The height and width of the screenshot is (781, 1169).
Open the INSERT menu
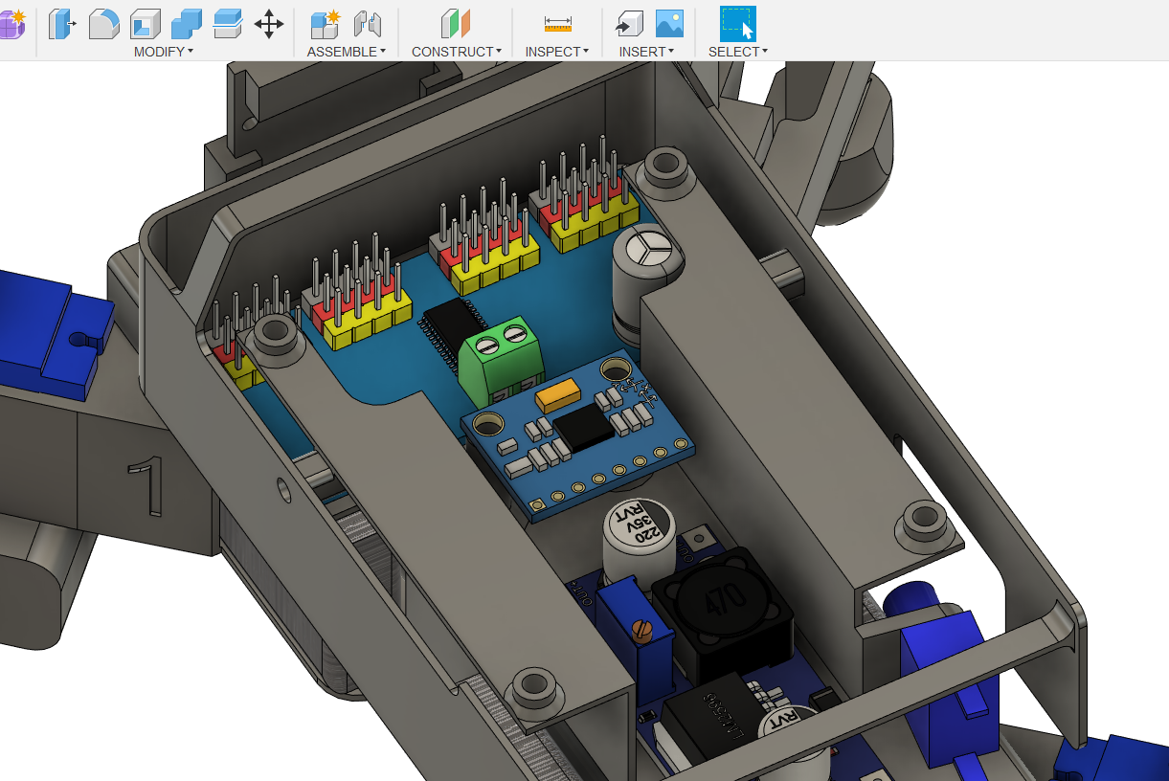point(644,52)
